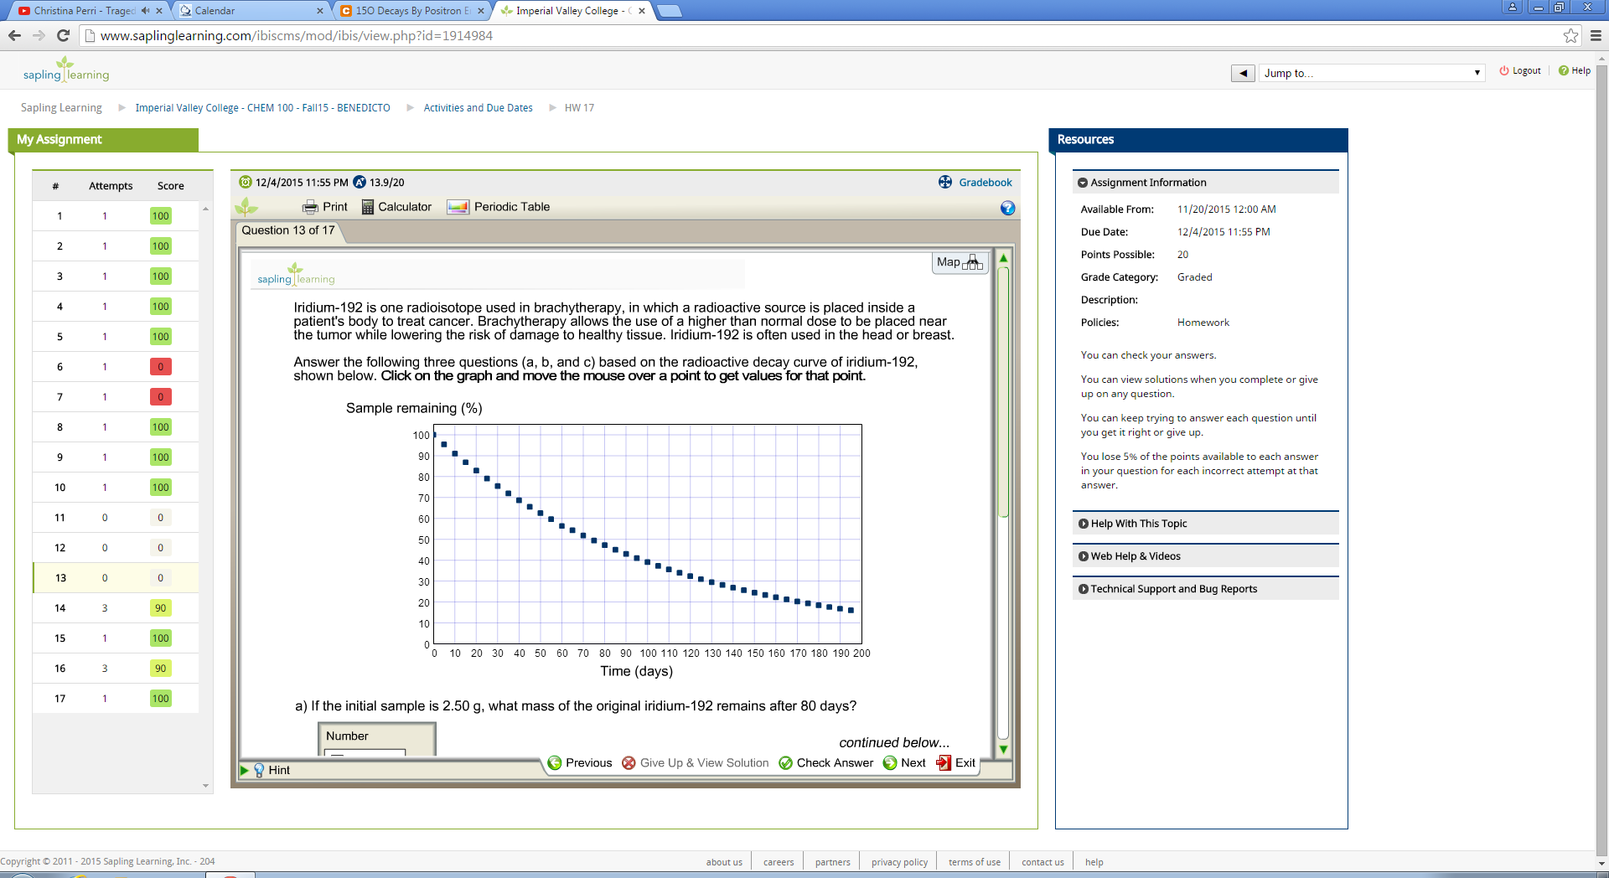Click Give Up & View Solution
This screenshot has height=878, width=1609.
click(695, 763)
